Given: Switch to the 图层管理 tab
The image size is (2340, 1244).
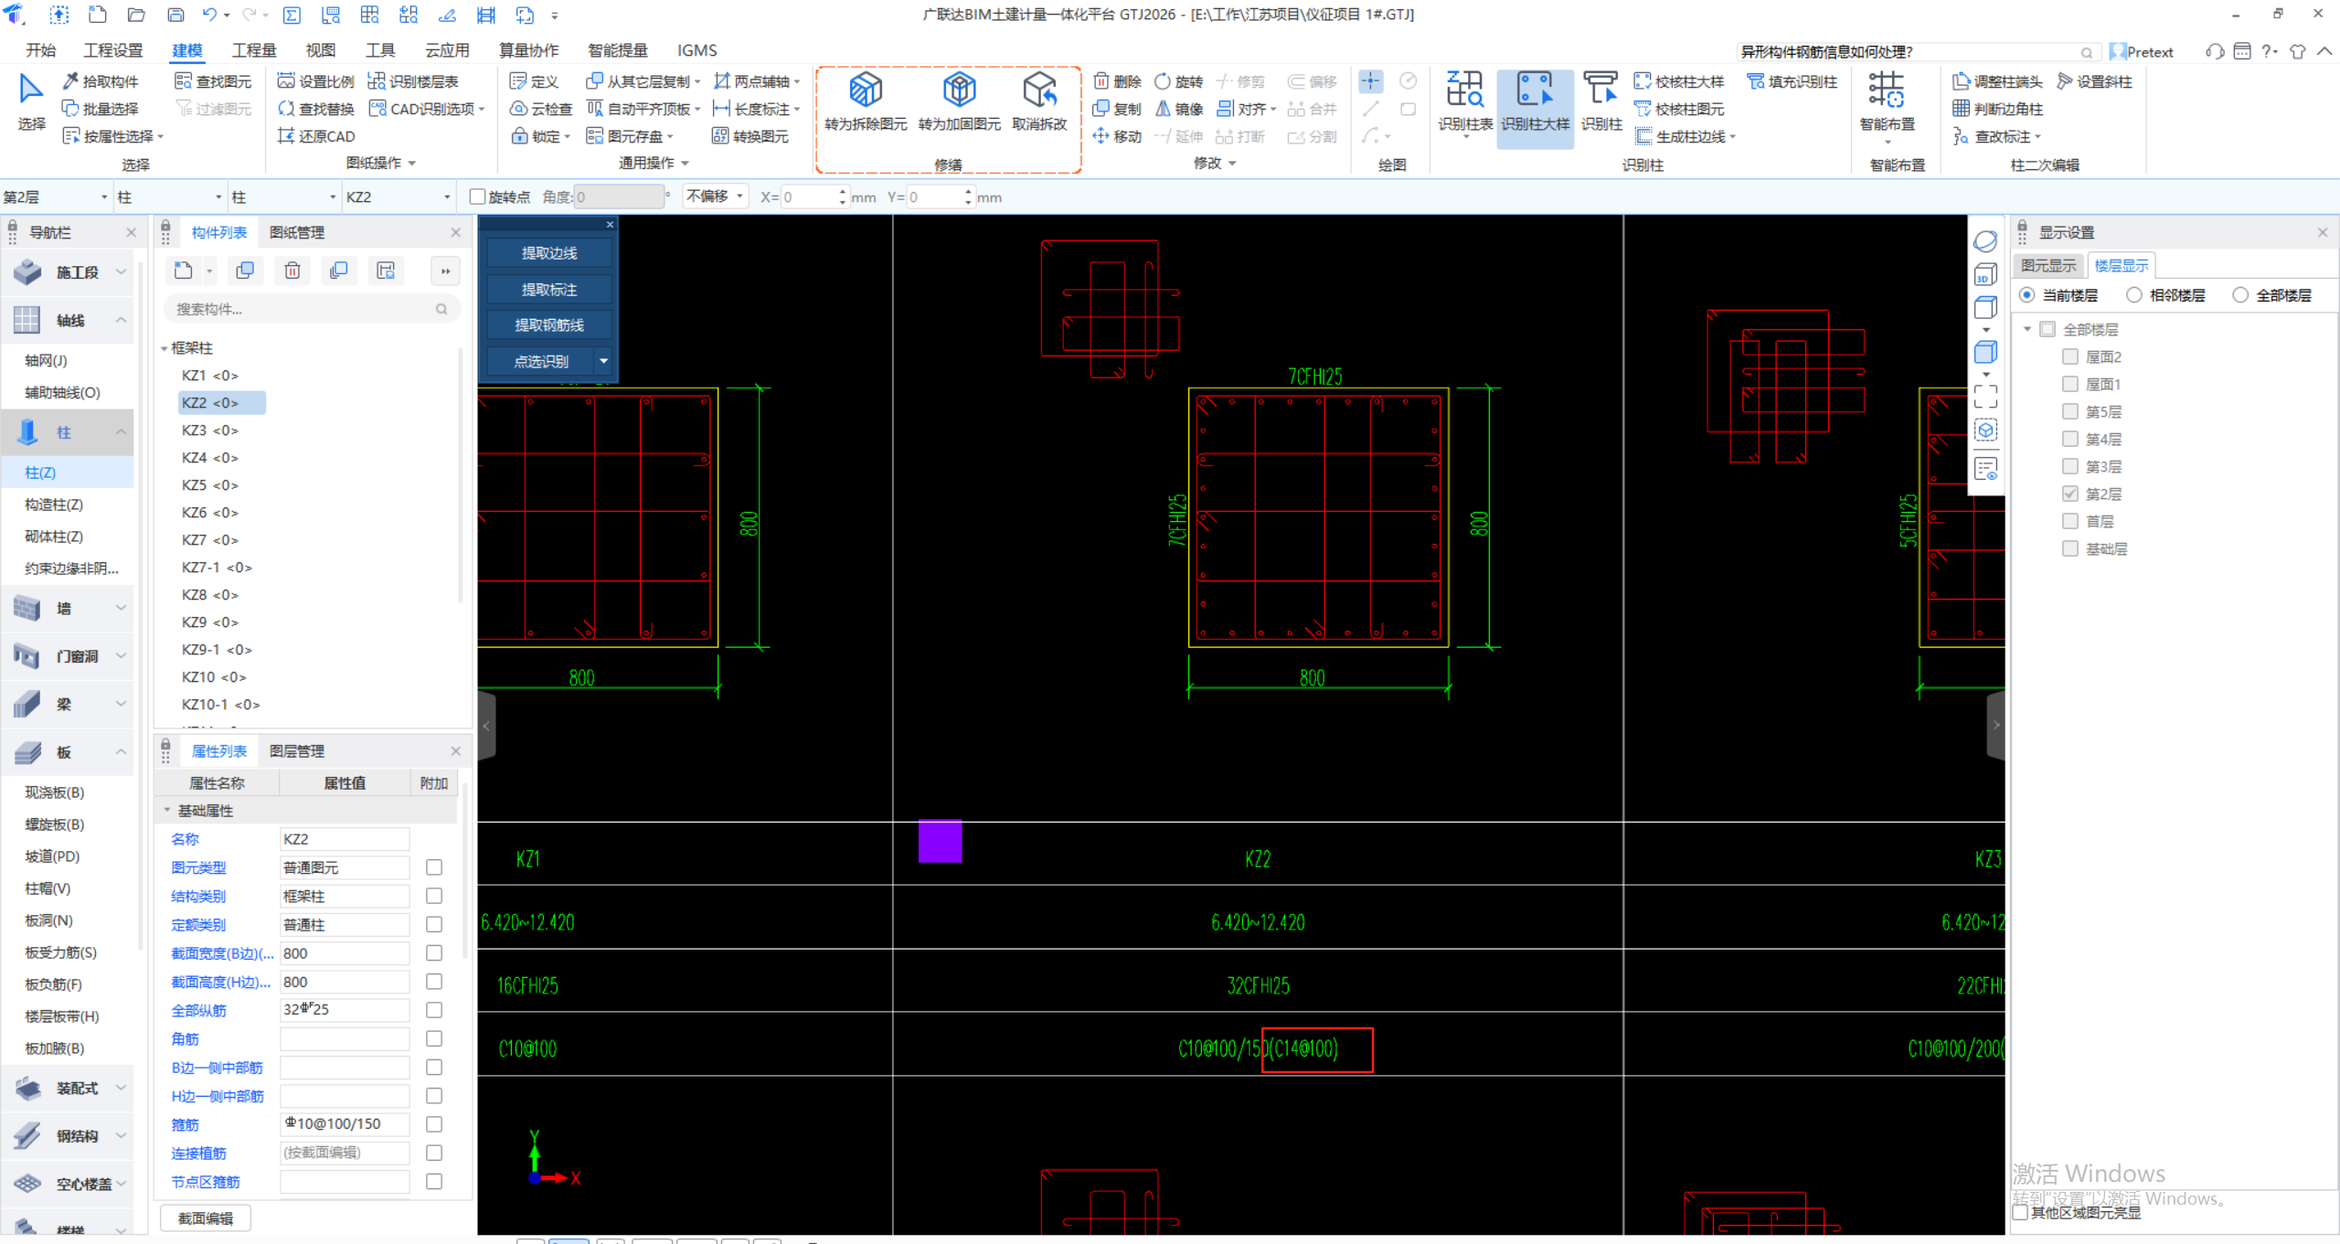Looking at the screenshot, I should pyautogui.click(x=297, y=751).
